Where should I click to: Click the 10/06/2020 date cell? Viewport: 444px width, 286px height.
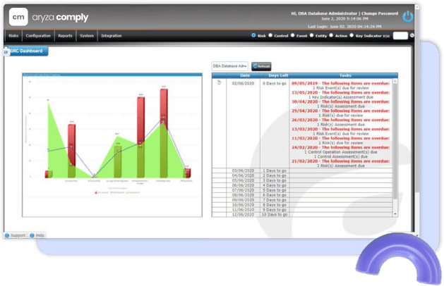coord(243,205)
